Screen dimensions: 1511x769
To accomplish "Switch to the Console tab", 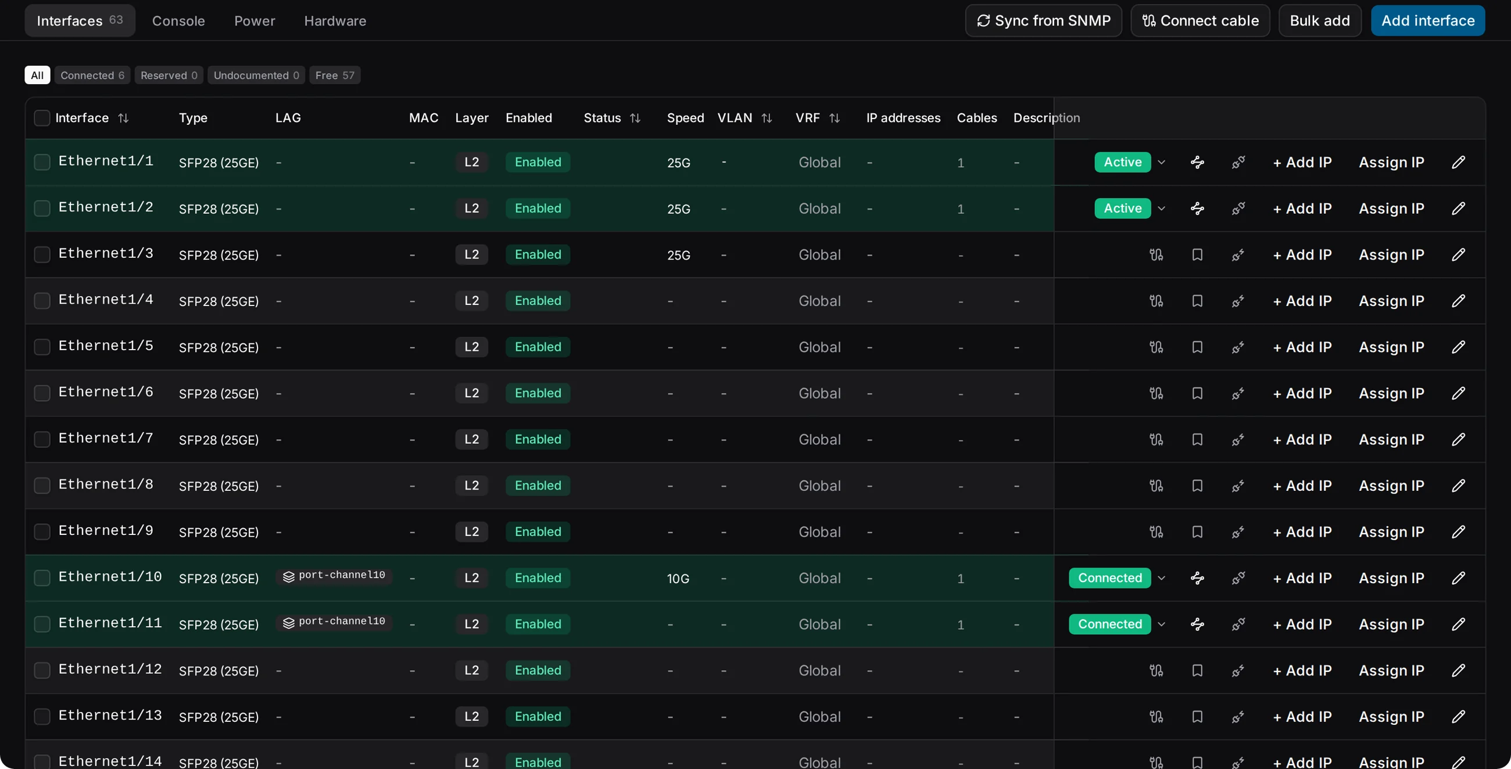I will point(178,21).
